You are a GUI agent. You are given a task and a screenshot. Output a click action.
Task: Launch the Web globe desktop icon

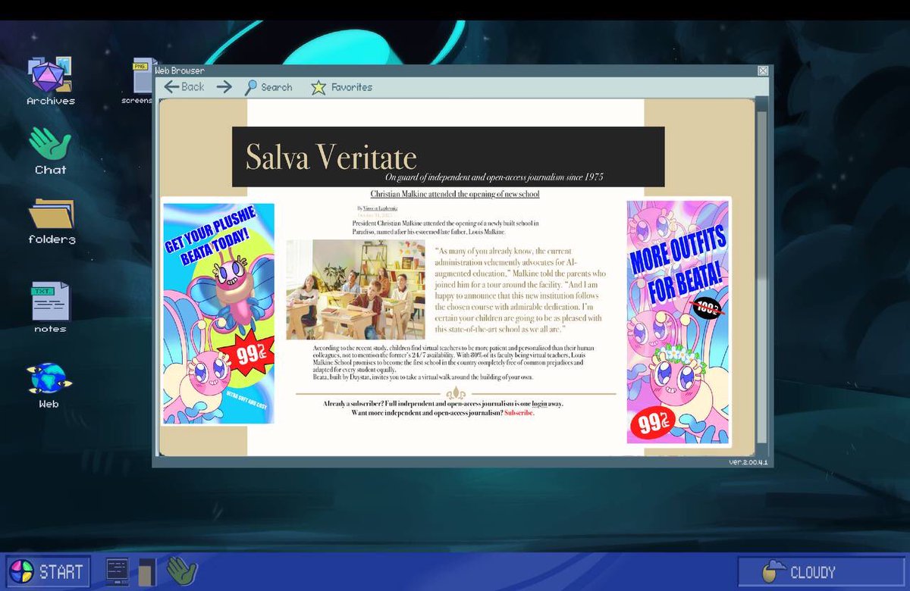click(49, 385)
